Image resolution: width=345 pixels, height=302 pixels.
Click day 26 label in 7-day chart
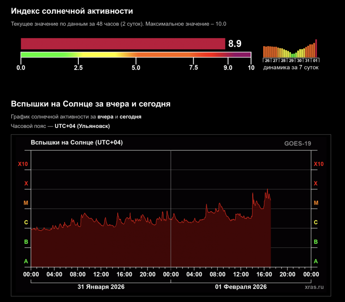[267, 60]
